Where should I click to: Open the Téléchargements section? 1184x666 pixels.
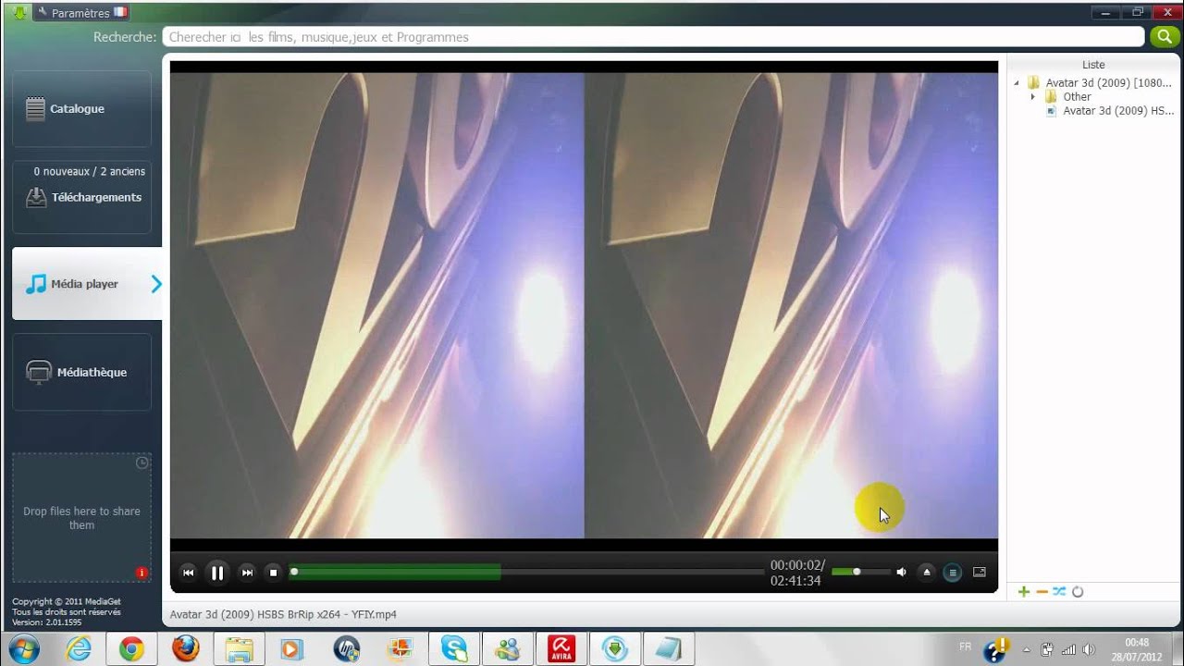pos(81,197)
